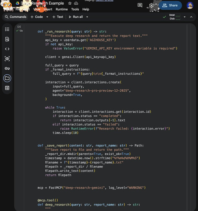Open the View menu
The image size is (198, 211).
[x=37, y=9]
